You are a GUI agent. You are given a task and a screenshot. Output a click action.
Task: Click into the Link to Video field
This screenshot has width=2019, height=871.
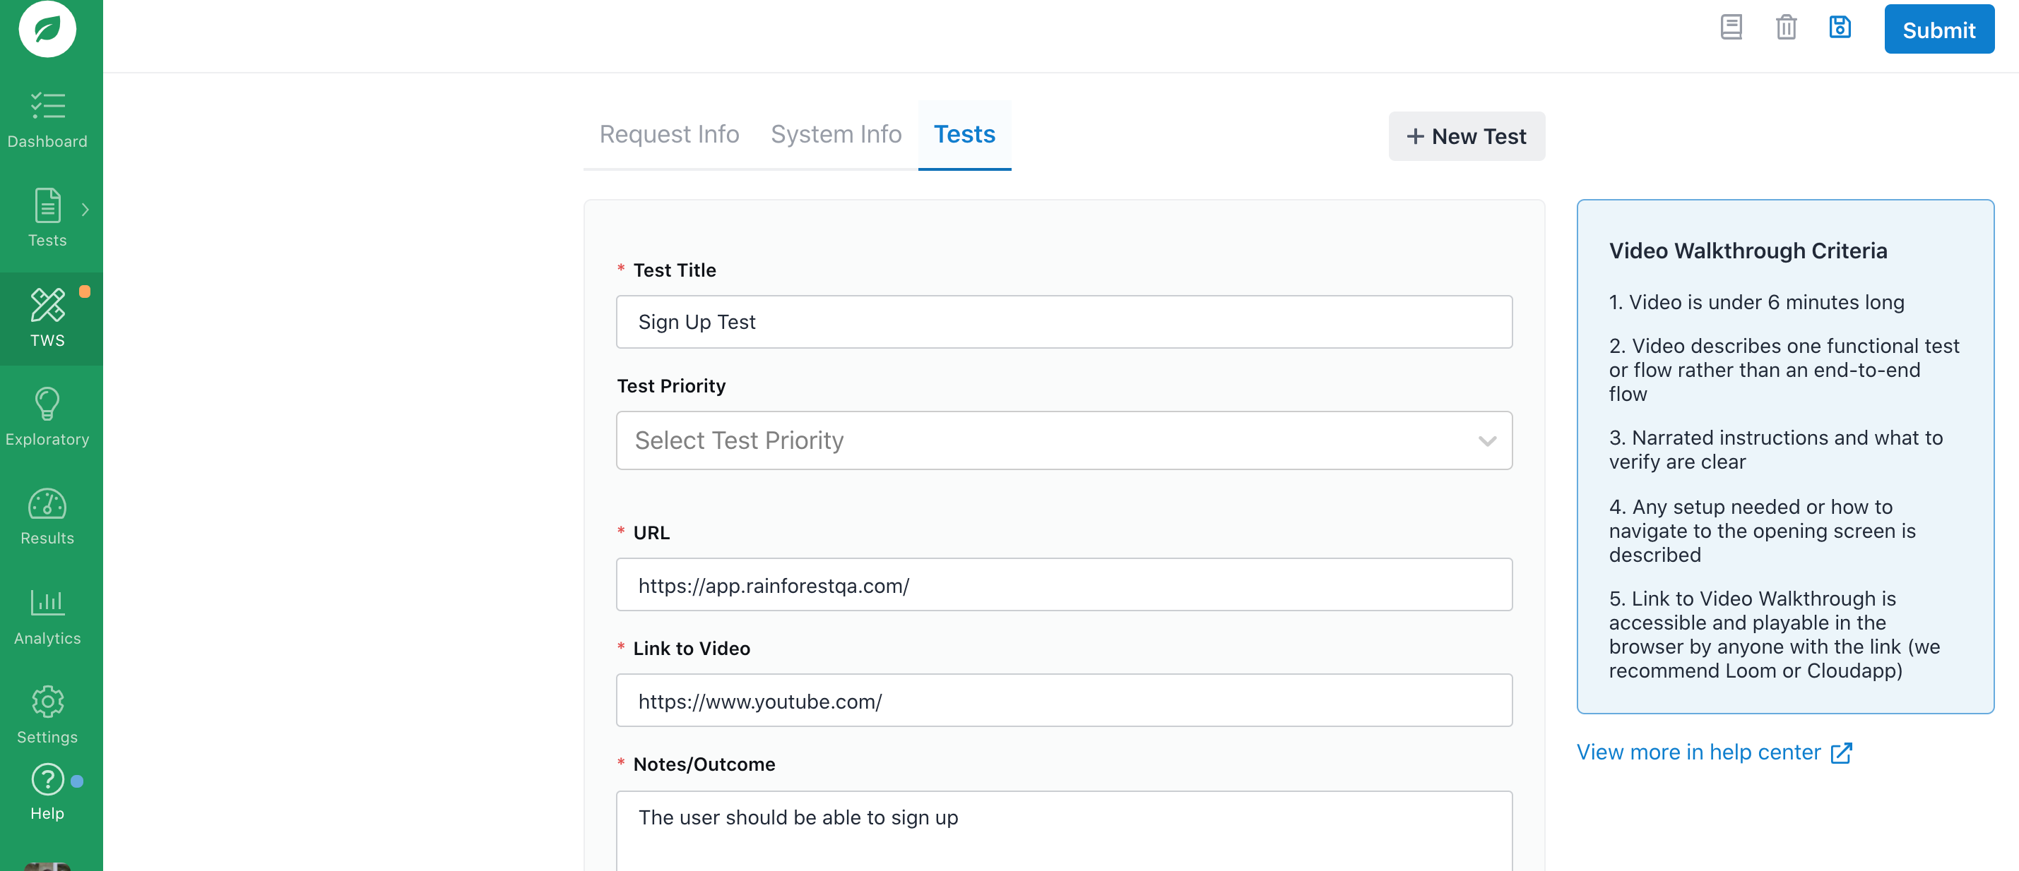[1064, 700]
